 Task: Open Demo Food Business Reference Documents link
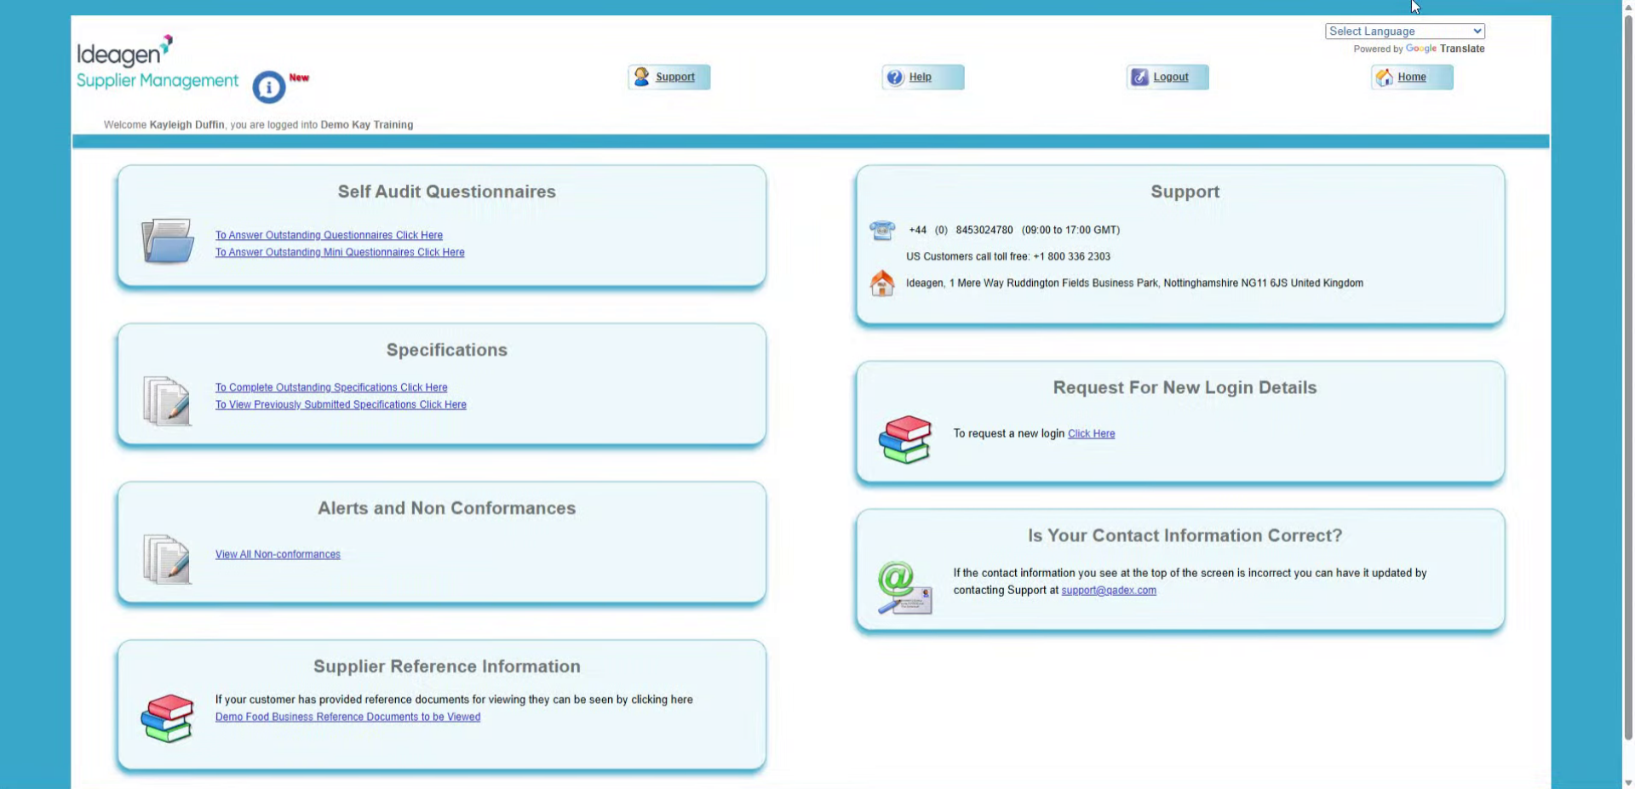(347, 717)
